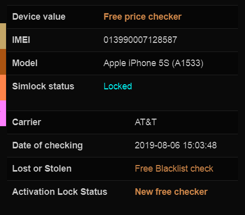Click the Activation Lock Status label

pyautogui.click(x=60, y=192)
